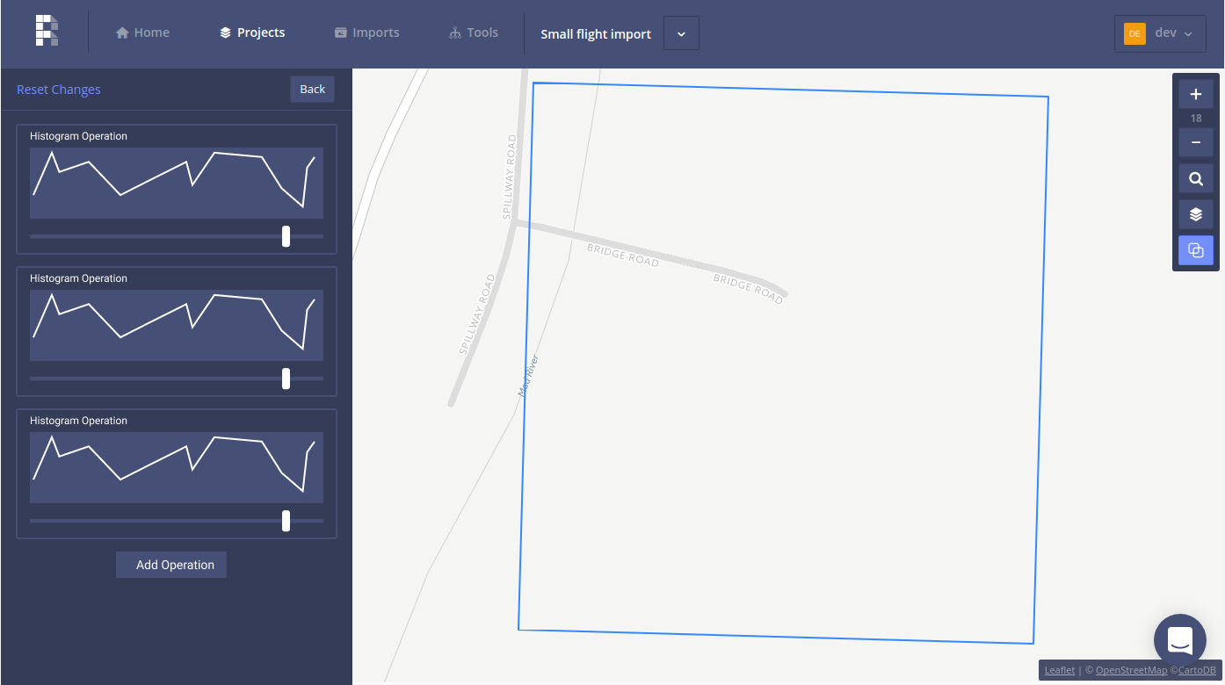Open the CartoDB attribution link
The image size is (1225, 685).
1195,670
